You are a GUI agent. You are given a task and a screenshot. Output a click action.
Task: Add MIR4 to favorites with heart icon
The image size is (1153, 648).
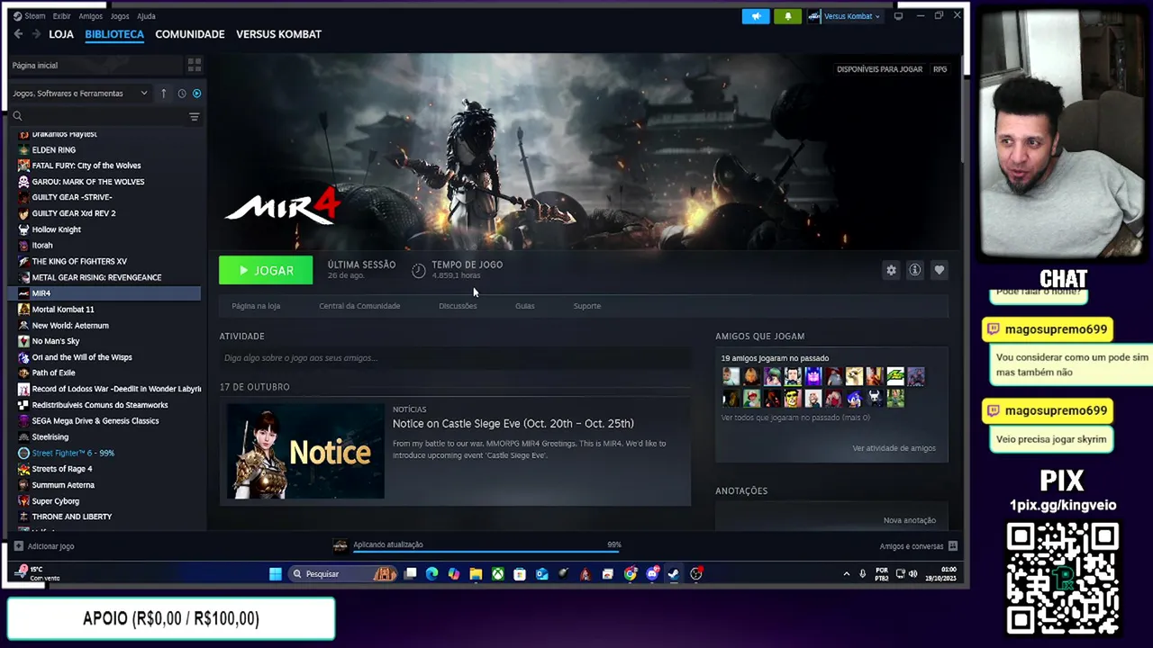coord(939,270)
